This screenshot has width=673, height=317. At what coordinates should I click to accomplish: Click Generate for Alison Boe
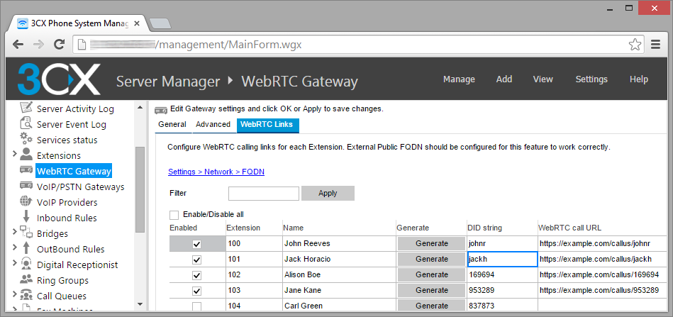click(x=432, y=274)
